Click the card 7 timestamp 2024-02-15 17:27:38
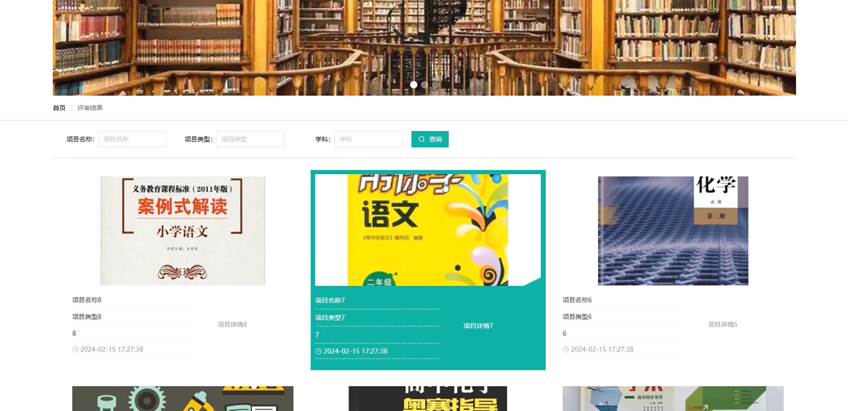Image resolution: width=848 pixels, height=411 pixels. tap(356, 351)
